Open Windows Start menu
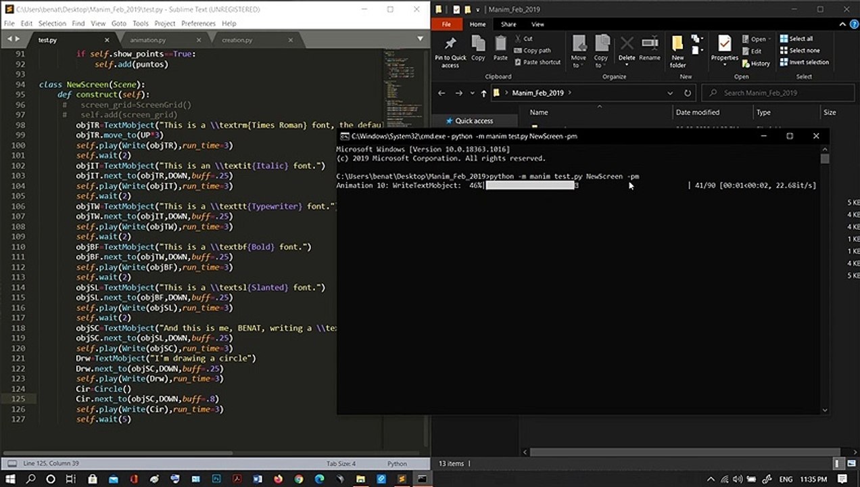Viewport: 860px width, 487px height. click(x=11, y=479)
